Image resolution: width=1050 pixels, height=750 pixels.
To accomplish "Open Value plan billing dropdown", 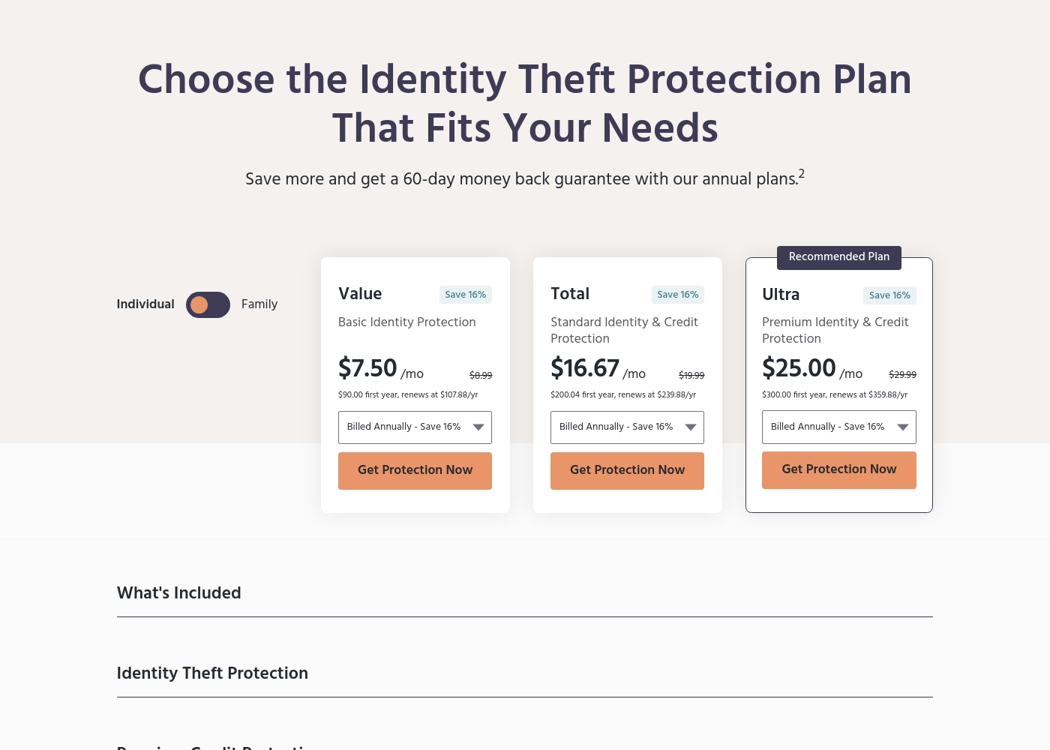I will 415,427.
